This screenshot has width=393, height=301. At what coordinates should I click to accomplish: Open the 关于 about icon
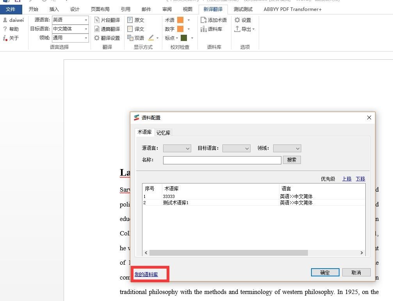[5, 38]
